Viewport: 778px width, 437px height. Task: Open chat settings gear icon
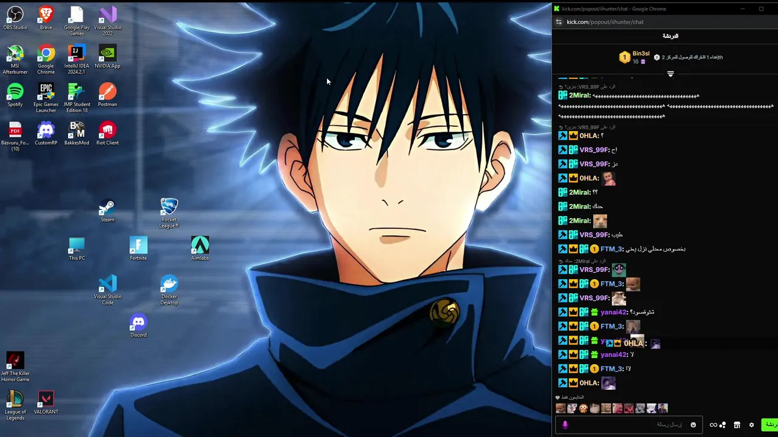click(x=751, y=425)
